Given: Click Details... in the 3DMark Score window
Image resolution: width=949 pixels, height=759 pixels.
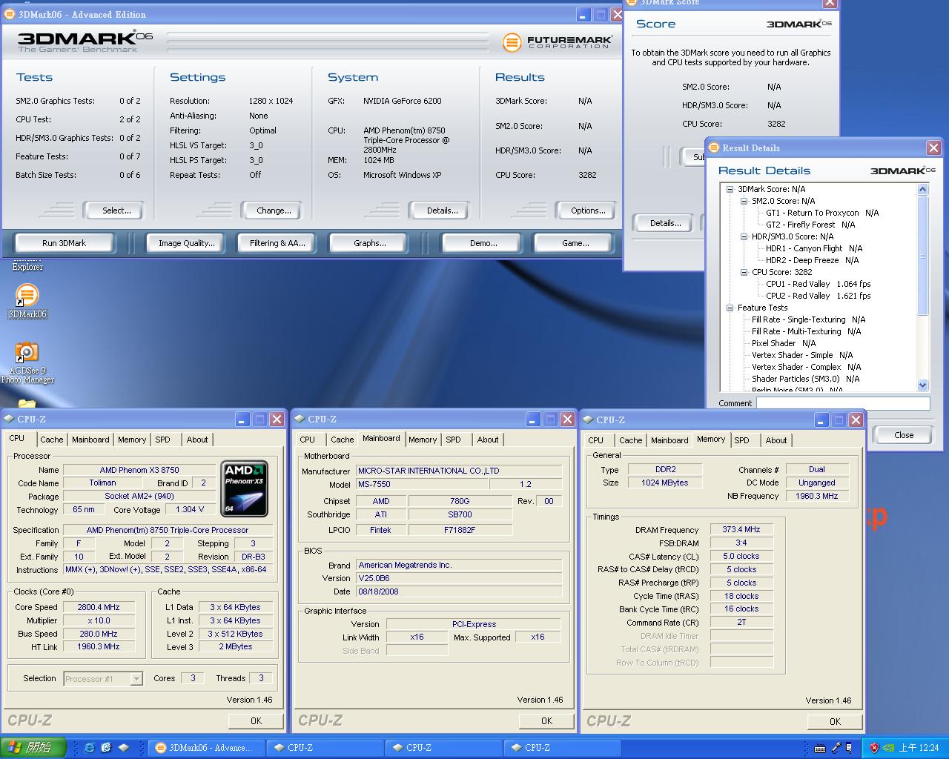Looking at the screenshot, I should tap(665, 223).
